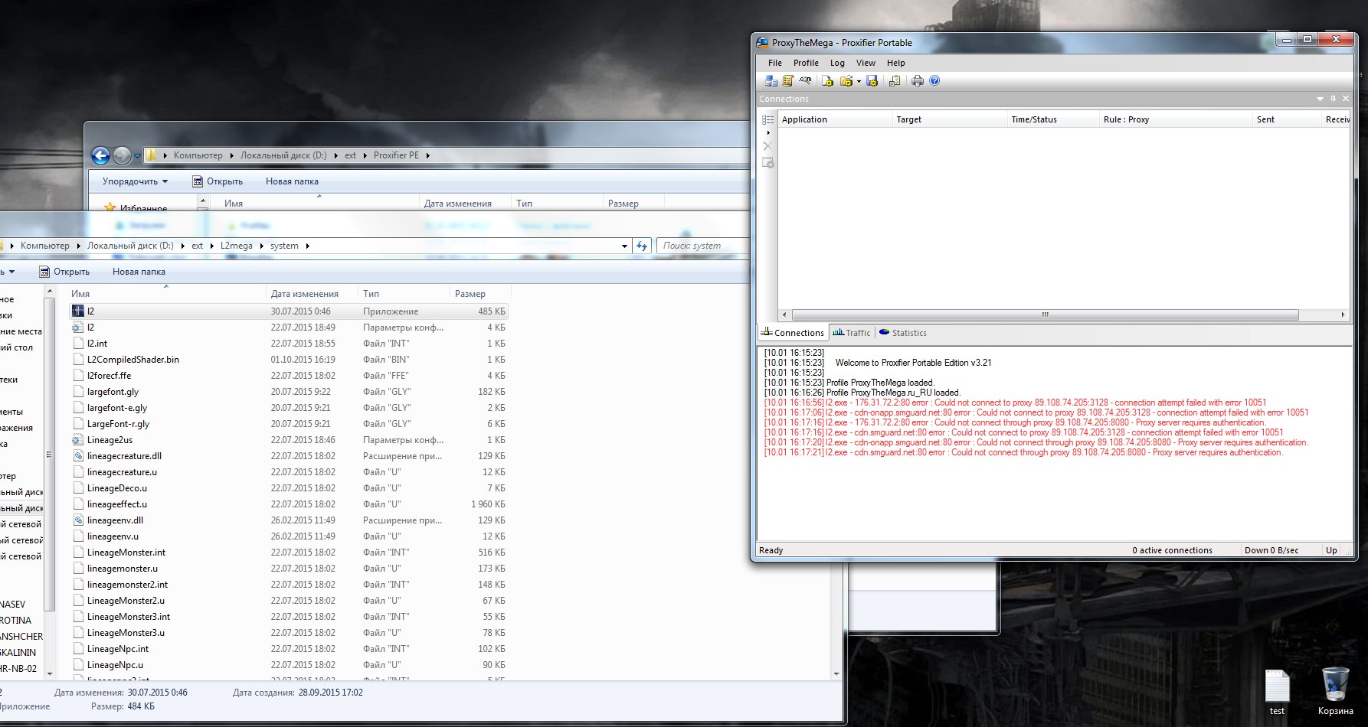Click the Explorer Back arrow button
1368x727 pixels.
point(100,155)
